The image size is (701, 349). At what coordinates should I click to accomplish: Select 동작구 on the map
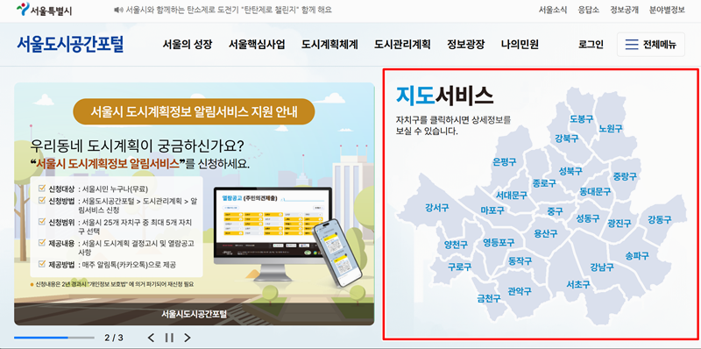pyautogui.click(x=520, y=260)
